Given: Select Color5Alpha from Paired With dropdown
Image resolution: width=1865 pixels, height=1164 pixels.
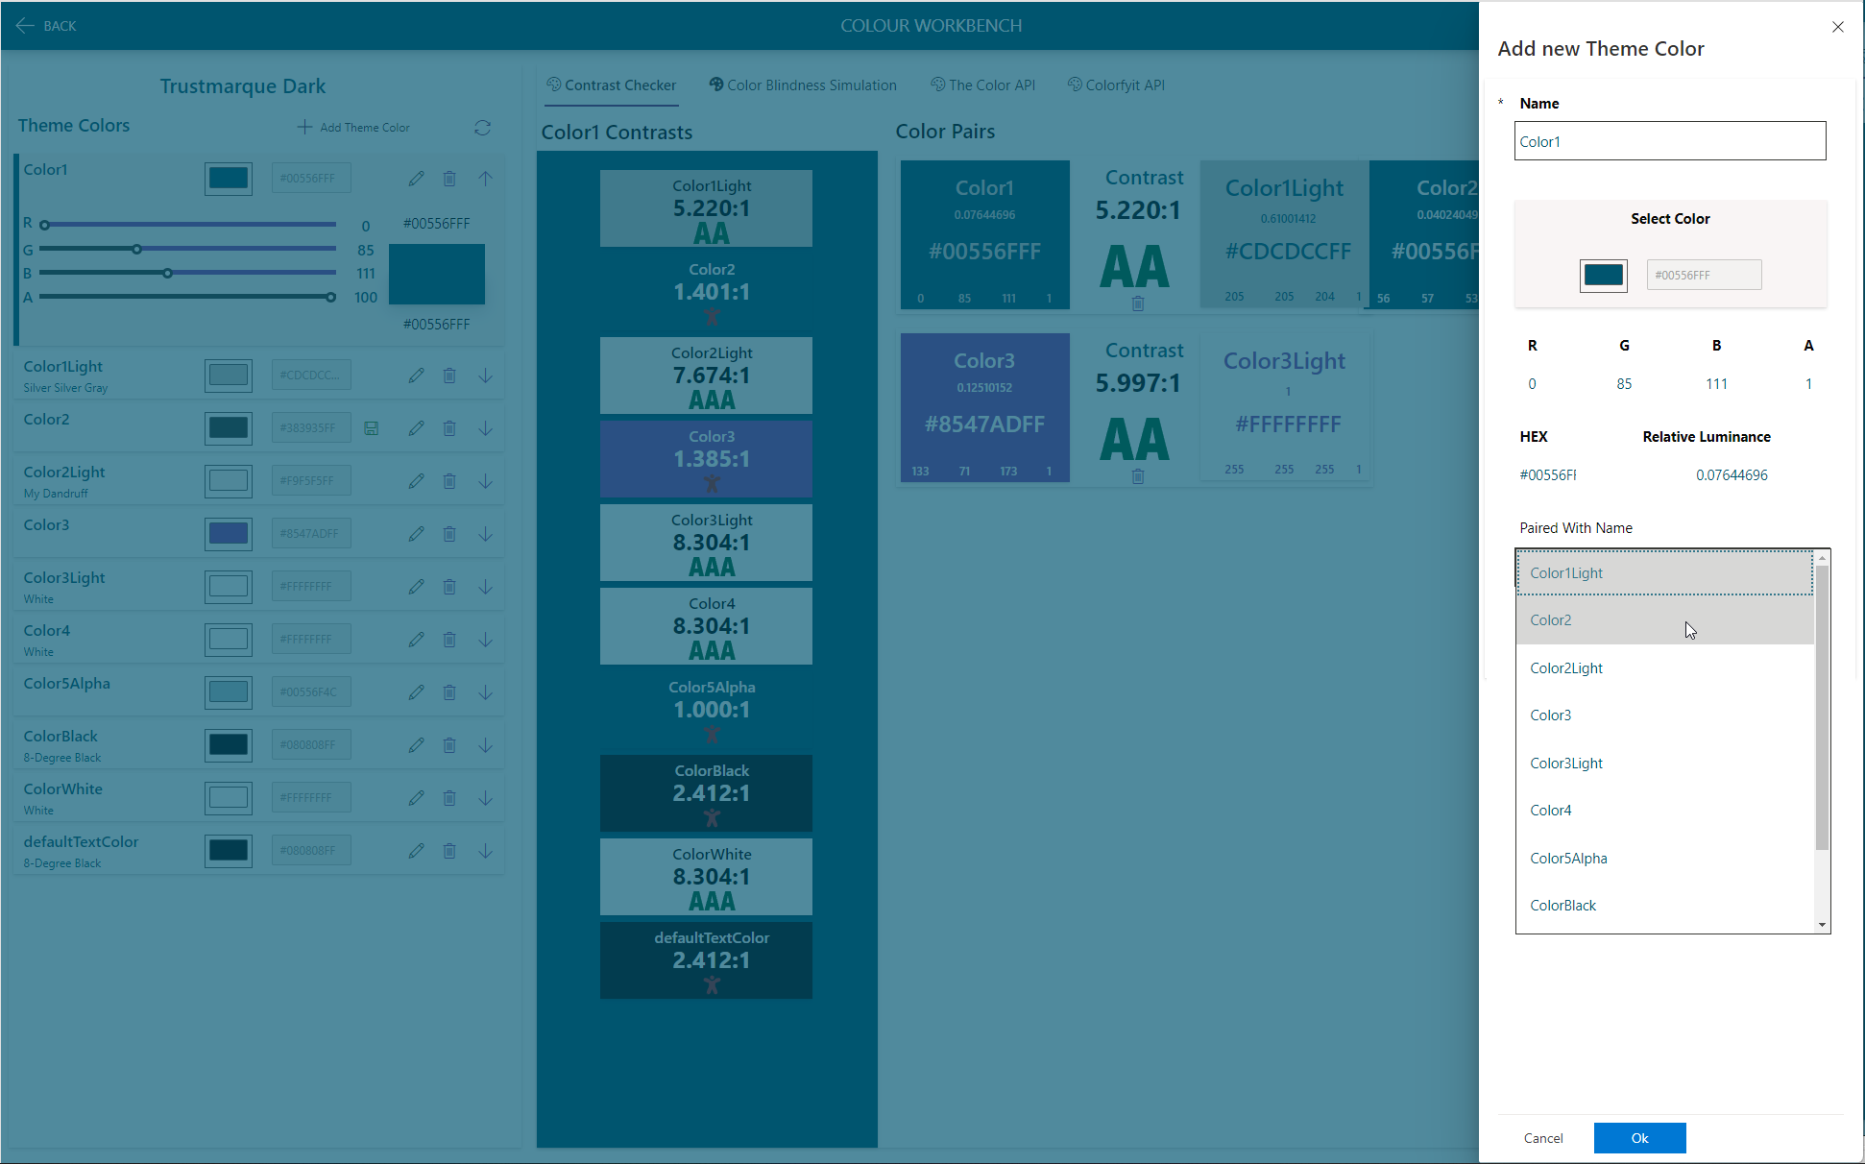Looking at the screenshot, I should coord(1571,859).
